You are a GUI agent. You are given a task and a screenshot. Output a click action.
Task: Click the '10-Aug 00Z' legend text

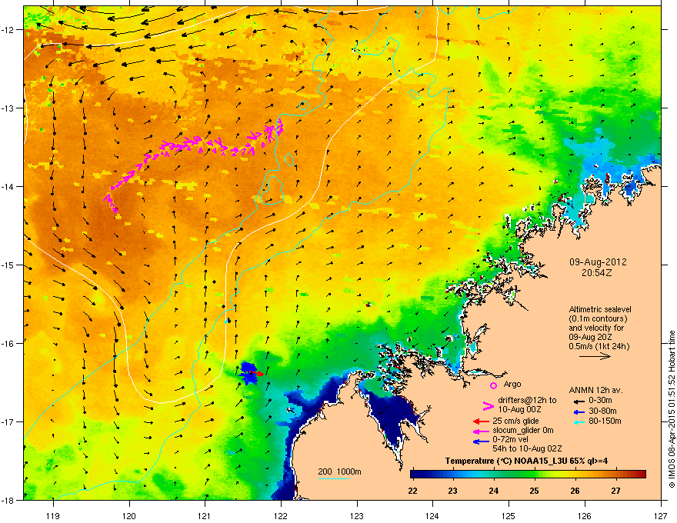[520, 409]
